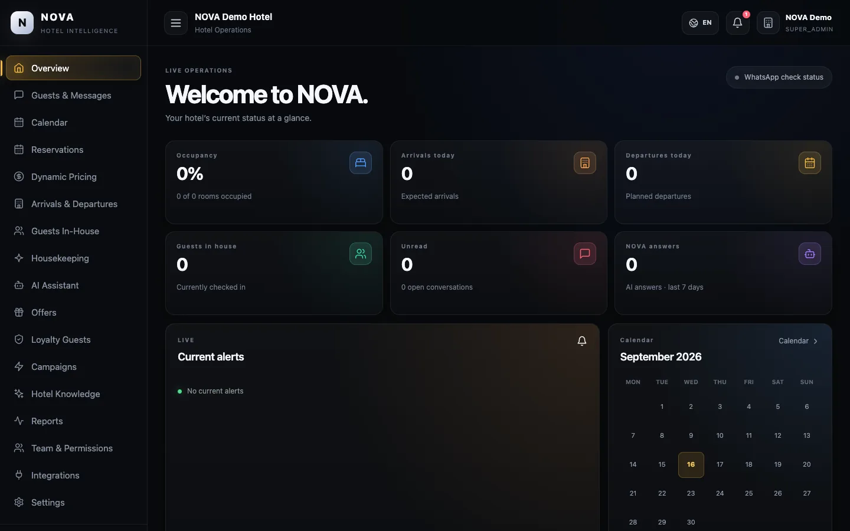This screenshot has width=850, height=531.
Task: Open Arrivals & Departures page
Action: pyautogui.click(x=73, y=204)
